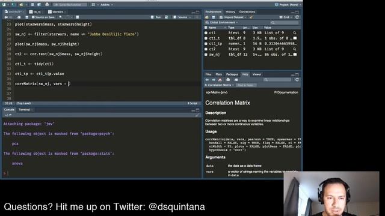
Task: Tick the checkbox for ct1_t
Action: 206,38
